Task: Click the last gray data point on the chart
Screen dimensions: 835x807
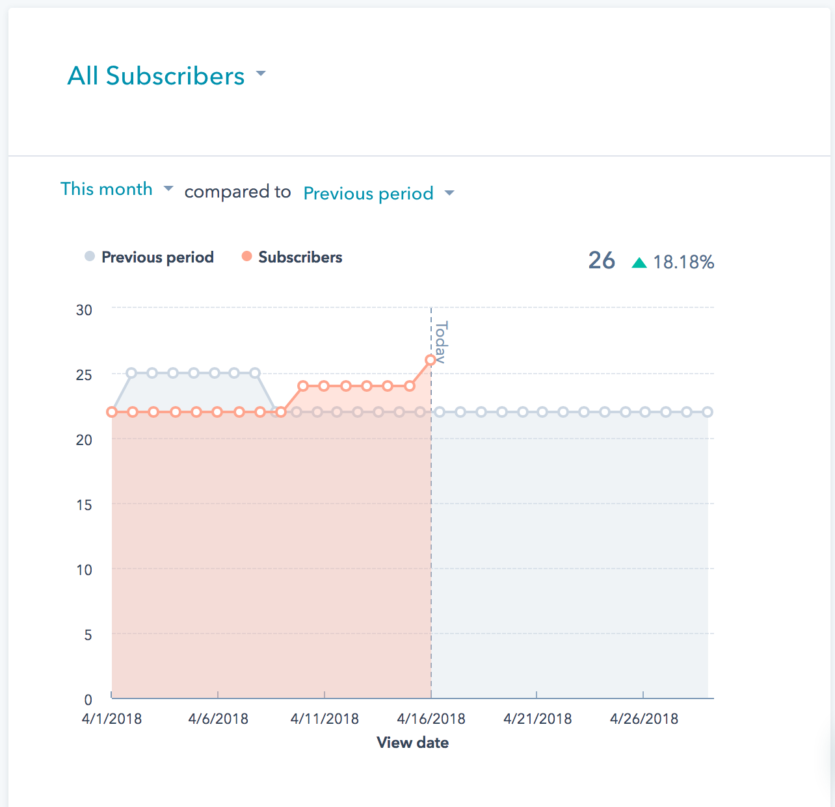Action: pos(707,411)
